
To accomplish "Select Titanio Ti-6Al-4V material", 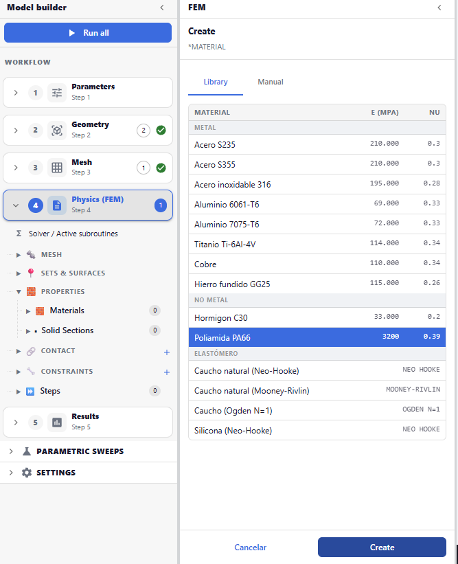I will [317, 245].
